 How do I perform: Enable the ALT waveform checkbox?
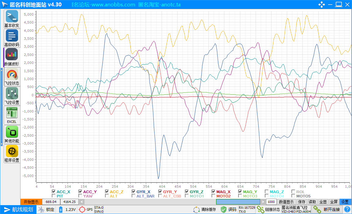pos(107,196)
